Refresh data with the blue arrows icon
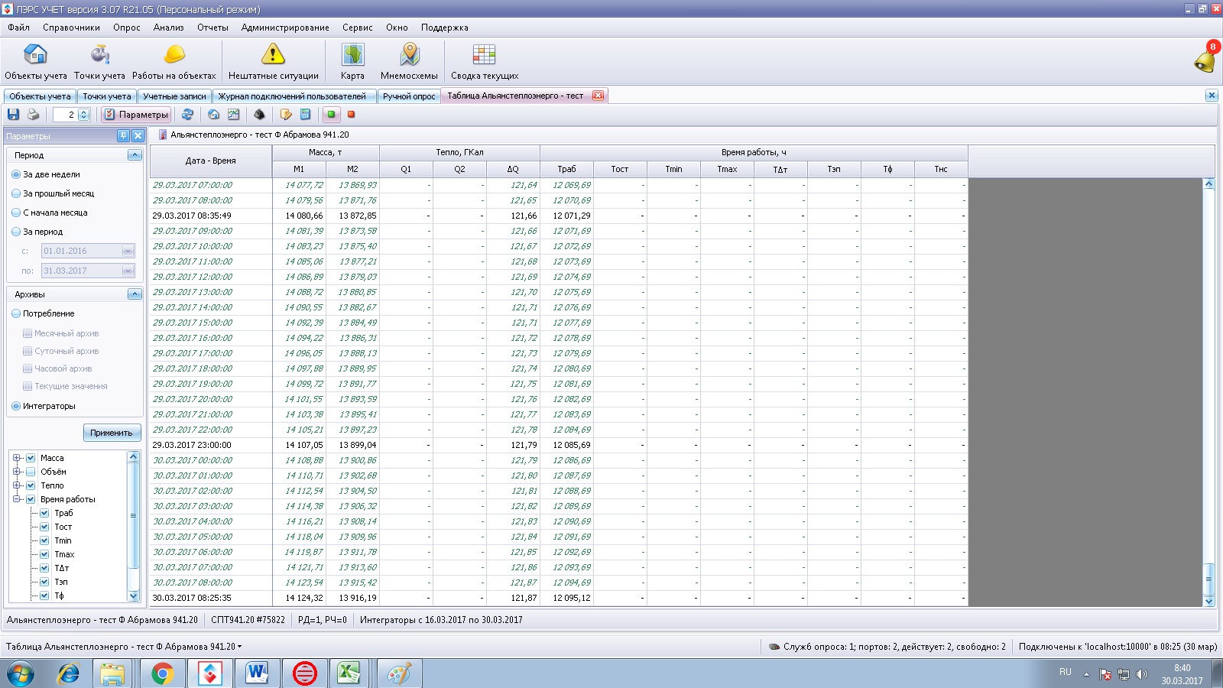The image size is (1223, 688). 187,115
